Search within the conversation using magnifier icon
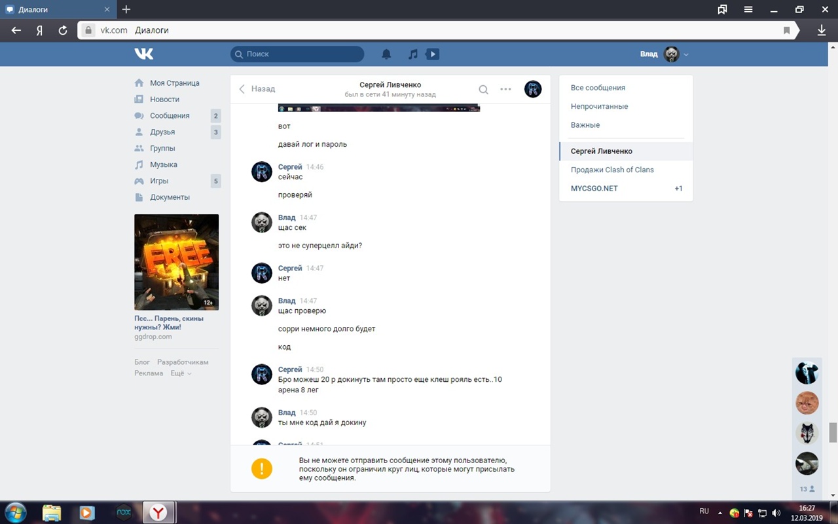The image size is (838, 524). (x=483, y=90)
